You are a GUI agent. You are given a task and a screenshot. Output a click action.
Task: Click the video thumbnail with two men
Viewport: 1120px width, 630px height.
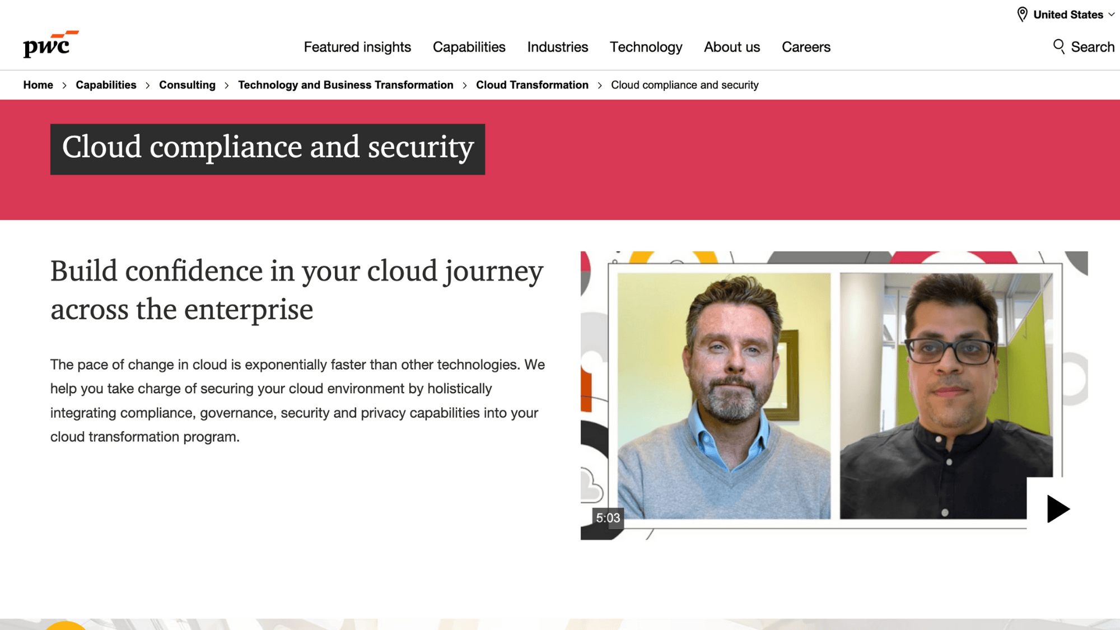[834, 395]
